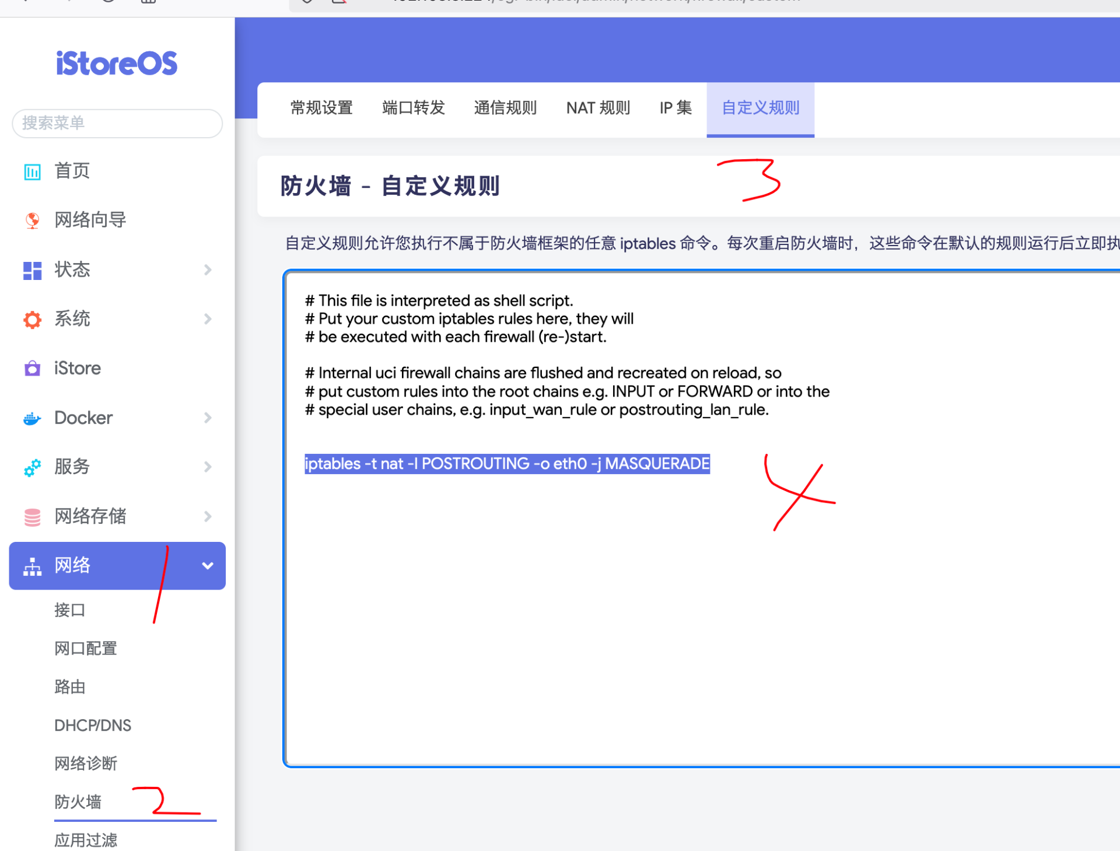Expand the Docker menu chevron
The width and height of the screenshot is (1120, 851).
(208, 418)
